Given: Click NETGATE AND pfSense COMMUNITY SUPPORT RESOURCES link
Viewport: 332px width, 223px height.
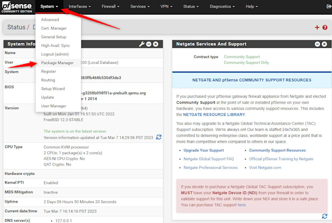Looking at the screenshot, I should point(252,80).
